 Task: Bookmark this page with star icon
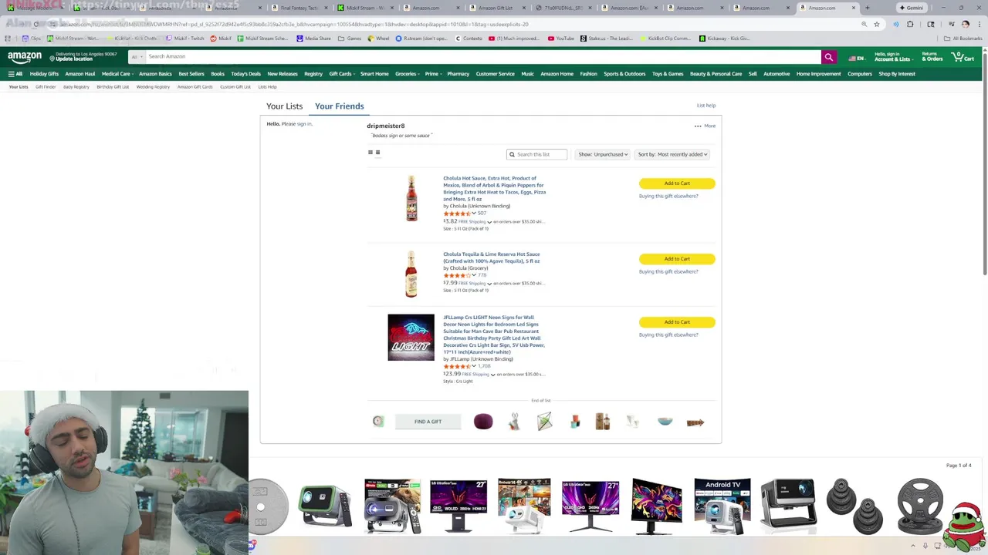pyautogui.click(x=877, y=24)
